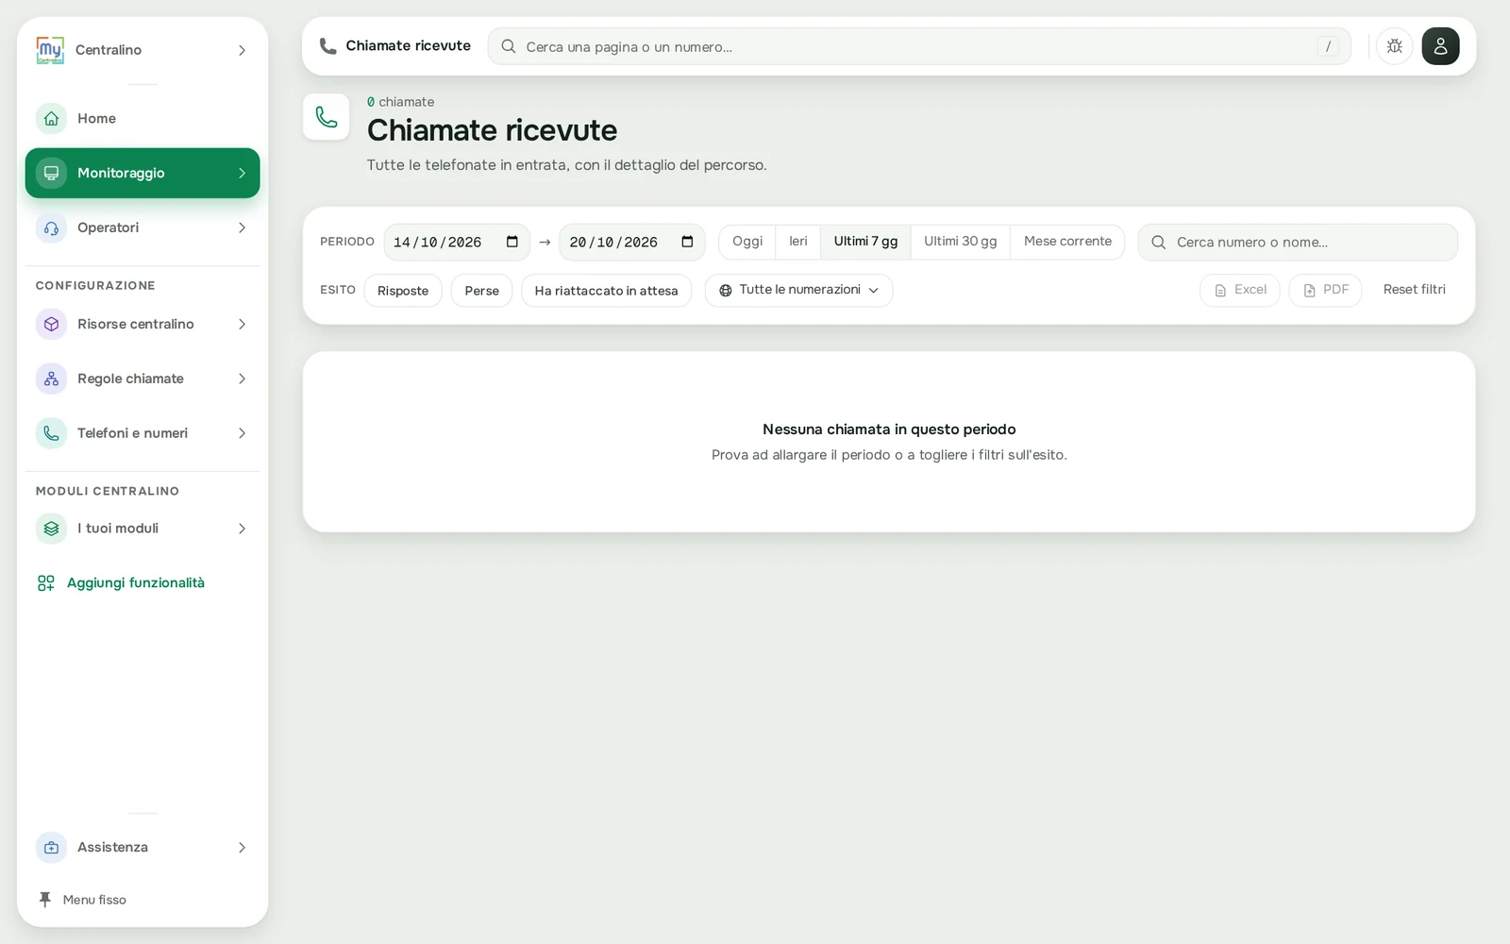Image resolution: width=1510 pixels, height=944 pixels.
Task: Expand the Telefoni e numeri chevron
Action: pyautogui.click(x=242, y=433)
